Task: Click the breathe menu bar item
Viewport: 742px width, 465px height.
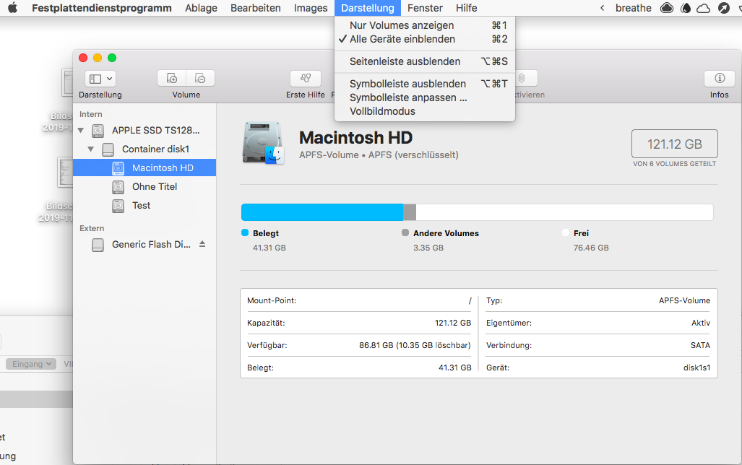Action: click(x=633, y=8)
